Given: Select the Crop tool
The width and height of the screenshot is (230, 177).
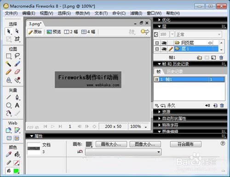Looking at the screenshot, I should [x=17, y=39].
